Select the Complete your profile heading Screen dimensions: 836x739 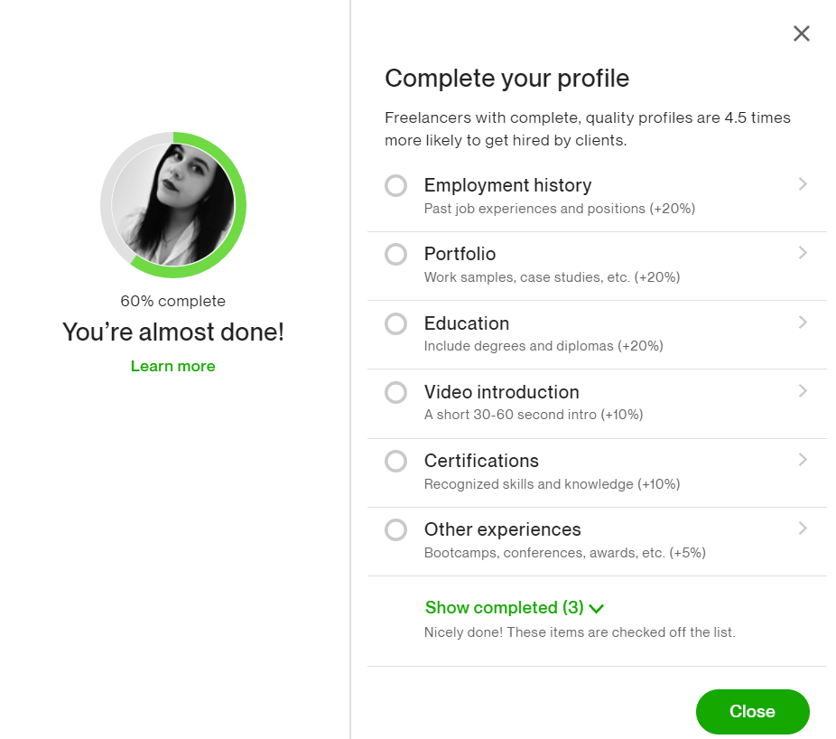506,79
